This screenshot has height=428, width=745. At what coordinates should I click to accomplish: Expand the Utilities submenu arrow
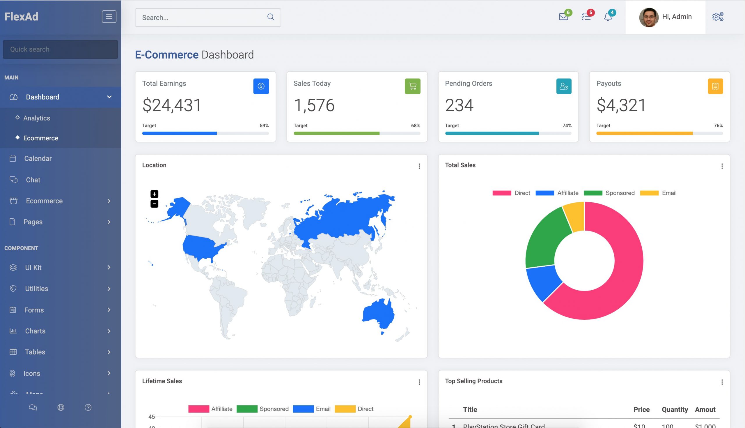109,289
